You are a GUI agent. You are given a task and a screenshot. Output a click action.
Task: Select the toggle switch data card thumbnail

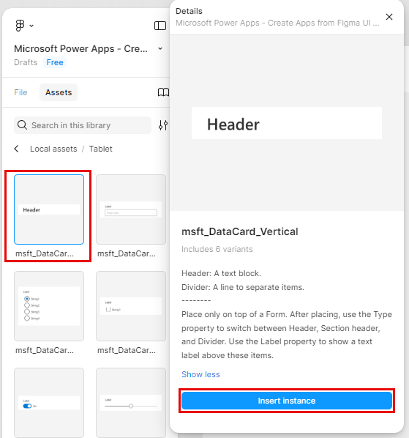pyautogui.click(x=49, y=403)
